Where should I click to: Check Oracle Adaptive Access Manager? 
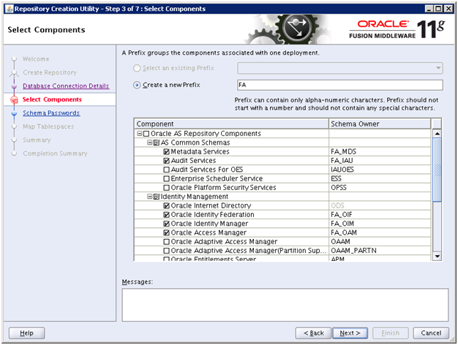point(167,242)
